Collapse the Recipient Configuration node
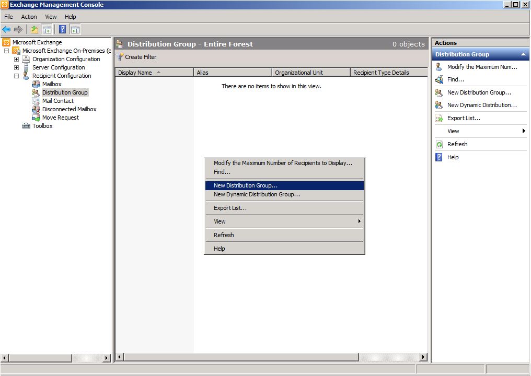The width and height of the screenshot is (531, 376). click(16, 76)
